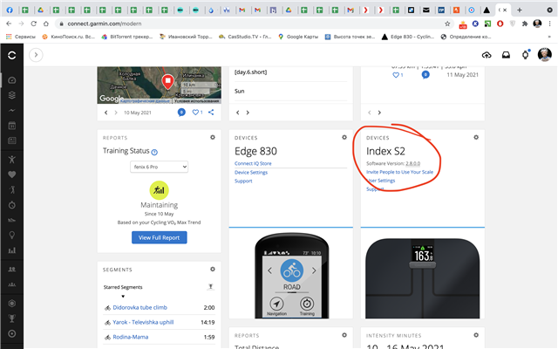Viewport: 558px width, 349px height.
Task: Open the Edge 830 - Cyclin... bookmark
Action: point(408,37)
